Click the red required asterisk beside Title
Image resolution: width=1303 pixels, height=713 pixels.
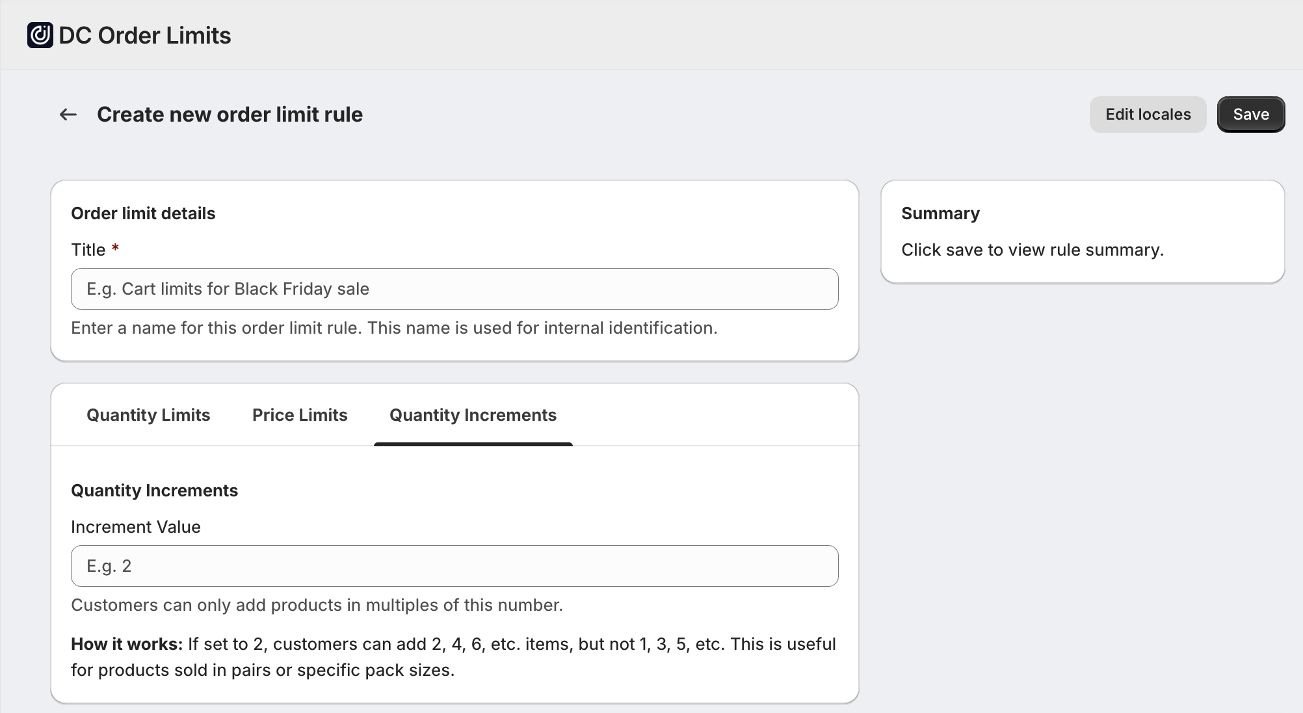tap(115, 248)
